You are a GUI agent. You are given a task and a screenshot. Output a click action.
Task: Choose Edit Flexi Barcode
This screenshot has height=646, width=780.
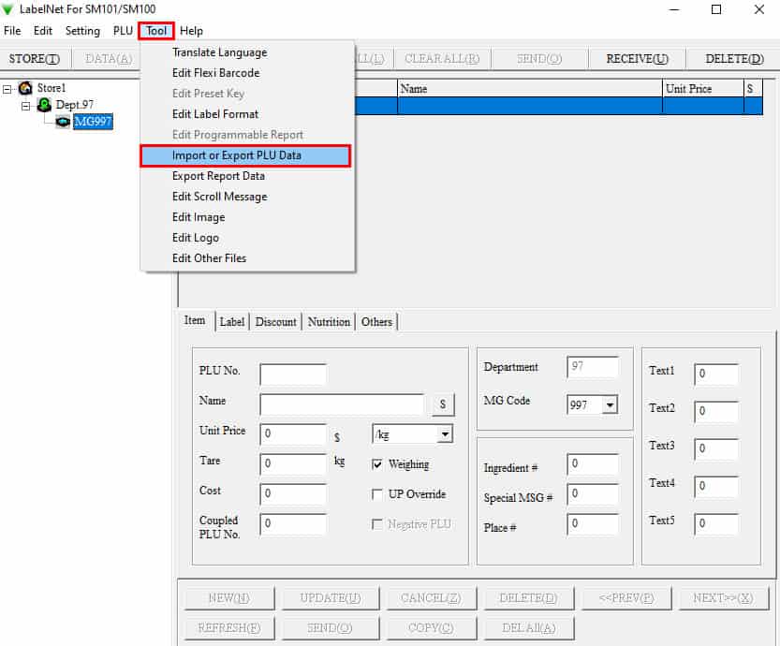[248, 73]
